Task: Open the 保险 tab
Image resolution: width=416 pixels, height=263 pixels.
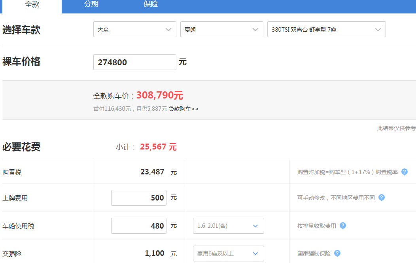Action: click(151, 4)
